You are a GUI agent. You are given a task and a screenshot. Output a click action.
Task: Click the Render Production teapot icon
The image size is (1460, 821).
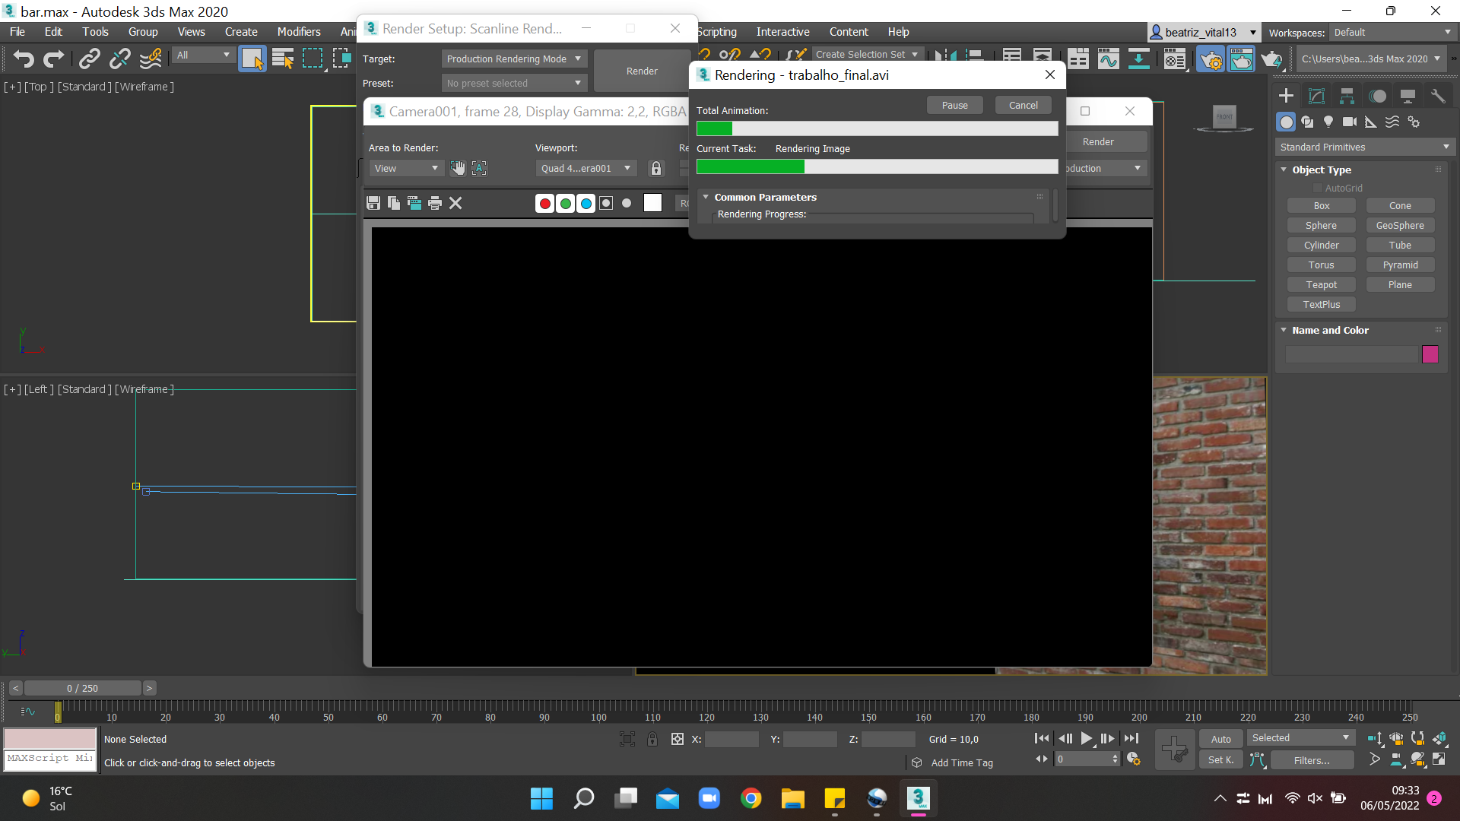coord(1271,59)
